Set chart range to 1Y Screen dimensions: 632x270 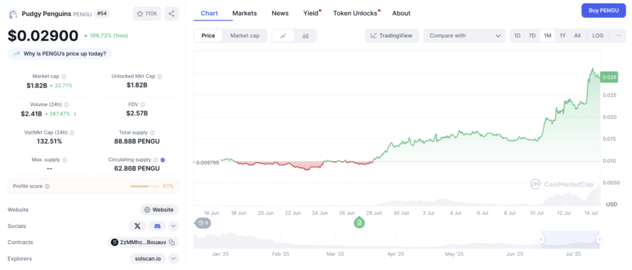[563, 35]
